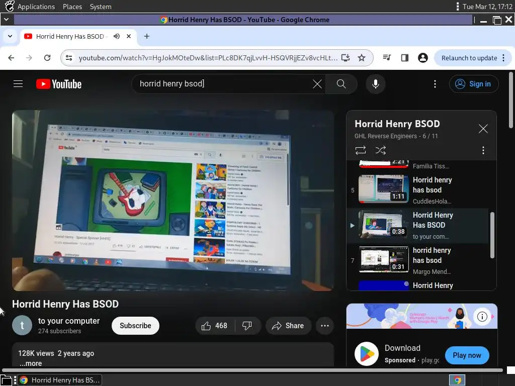Click Chrome taskbar entry Horrid Henry Has BS...
The width and height of the screenshot is (515, 386).
click(60, 380)
